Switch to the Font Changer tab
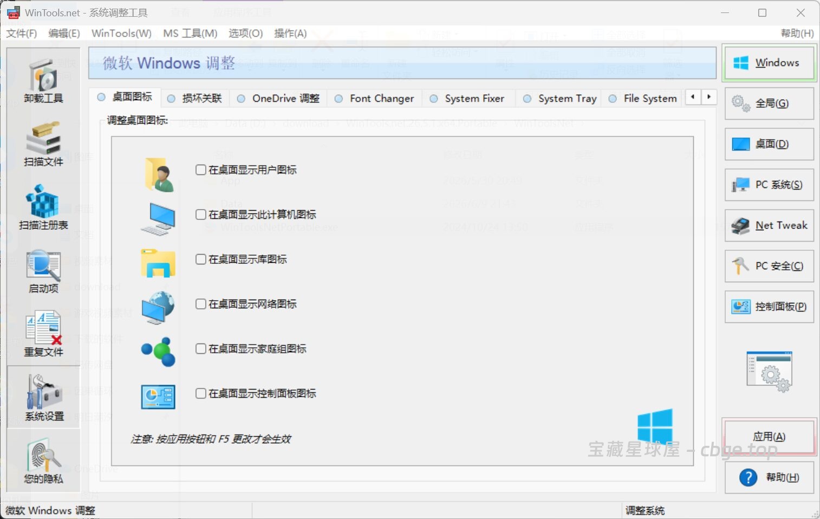Image resolution: width=820 pixels, height=519 pixels. [374, 99]
